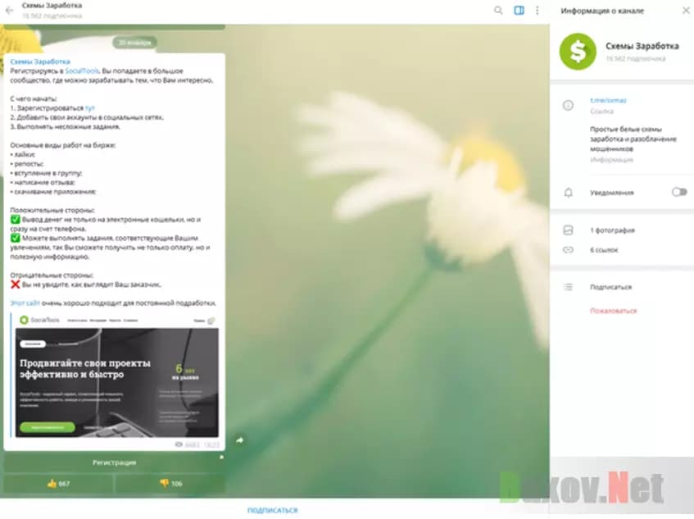Open the 1 фотография shared media
This screenshot has height=519, width=694.
coord(612,230)
